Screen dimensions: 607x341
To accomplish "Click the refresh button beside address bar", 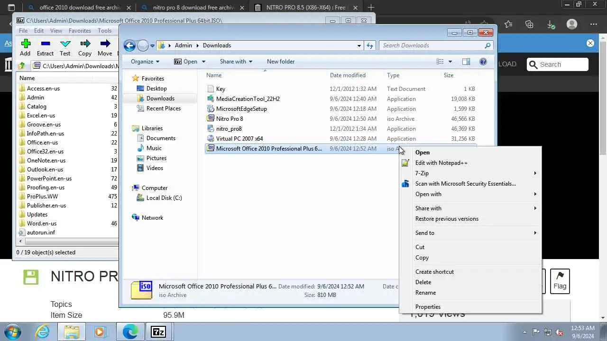I will tap(370, 45).
